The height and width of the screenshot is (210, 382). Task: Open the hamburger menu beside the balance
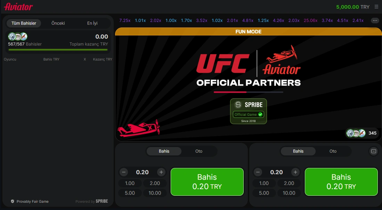pyautogui.click(x=376, y=7)
